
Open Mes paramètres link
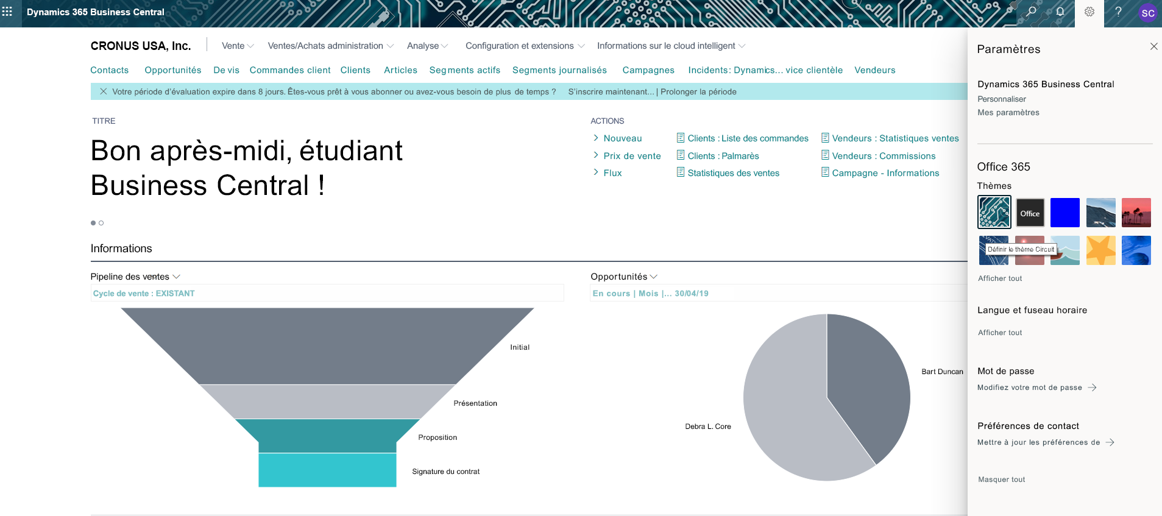[1008, 112]
